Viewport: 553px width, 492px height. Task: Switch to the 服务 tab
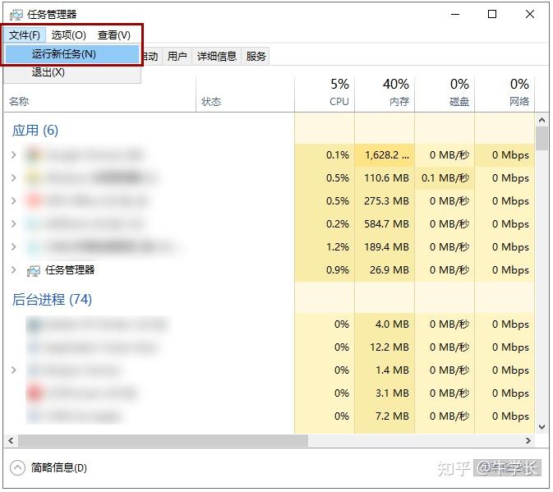tap(256, 56)
